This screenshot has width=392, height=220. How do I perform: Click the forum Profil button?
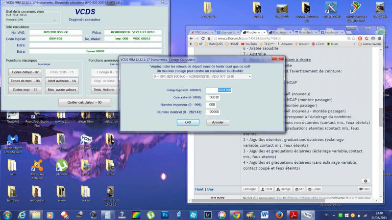pyautogui.click(x=267, y=189)
